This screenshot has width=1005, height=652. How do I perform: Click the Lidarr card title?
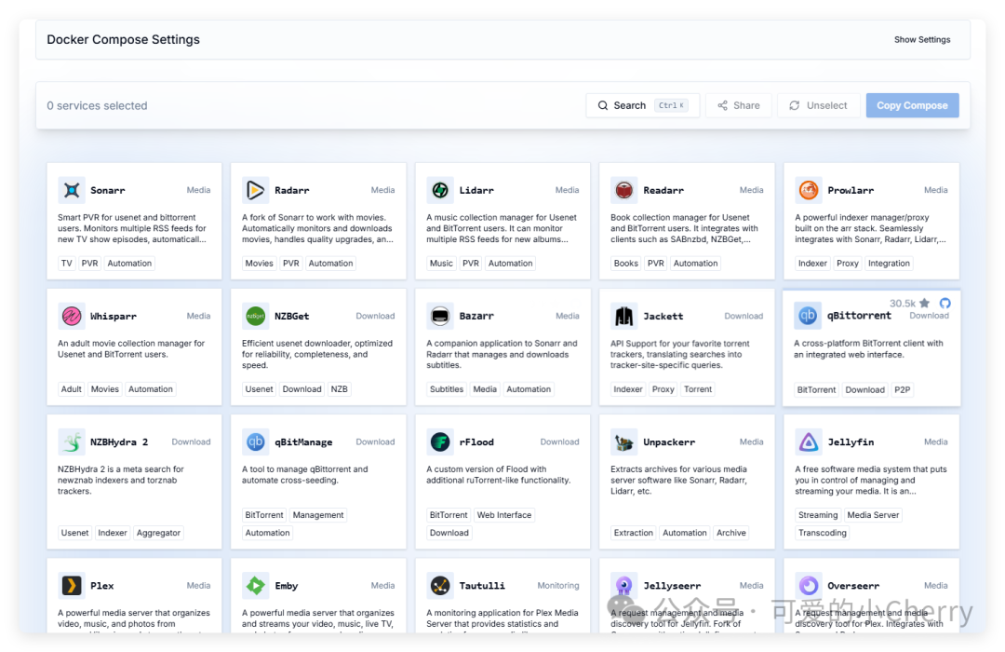tap(476, 191)
